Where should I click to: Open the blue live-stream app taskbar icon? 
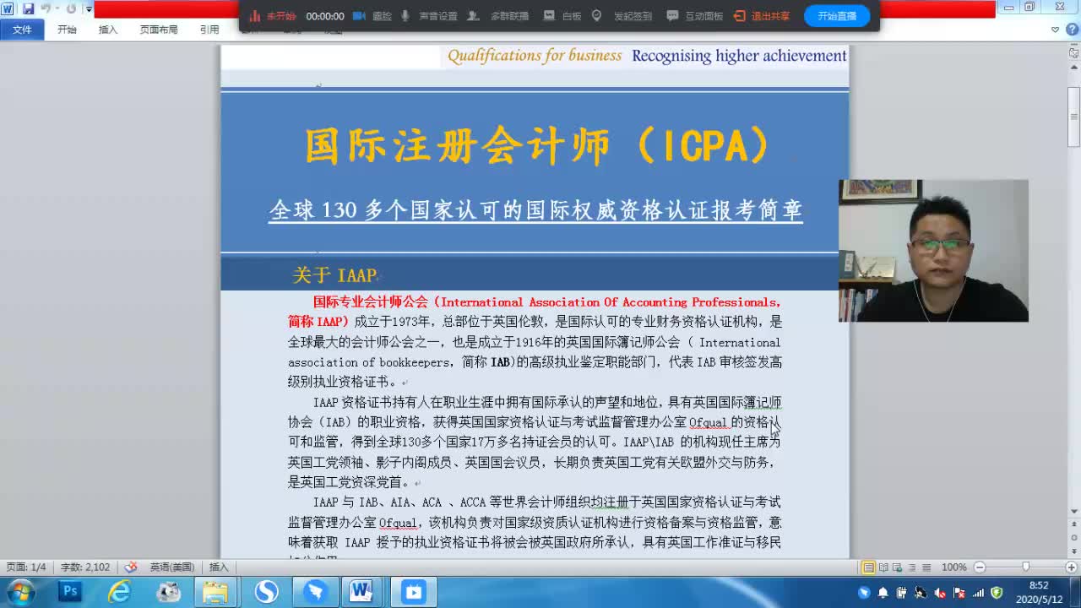(414, 592)
